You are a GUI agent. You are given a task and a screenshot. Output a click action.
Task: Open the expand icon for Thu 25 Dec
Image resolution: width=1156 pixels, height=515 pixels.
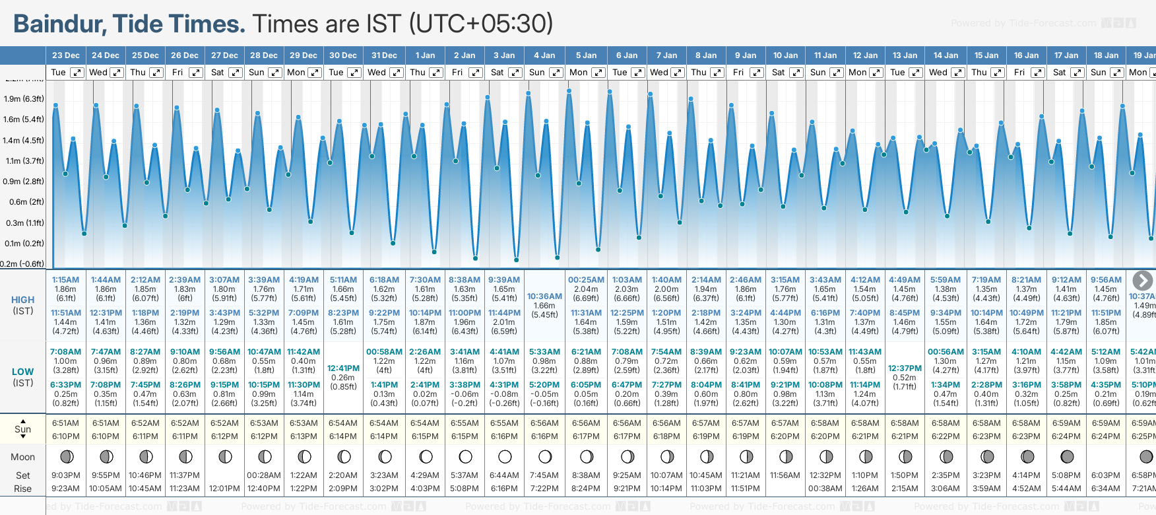(x=156, y=73)
